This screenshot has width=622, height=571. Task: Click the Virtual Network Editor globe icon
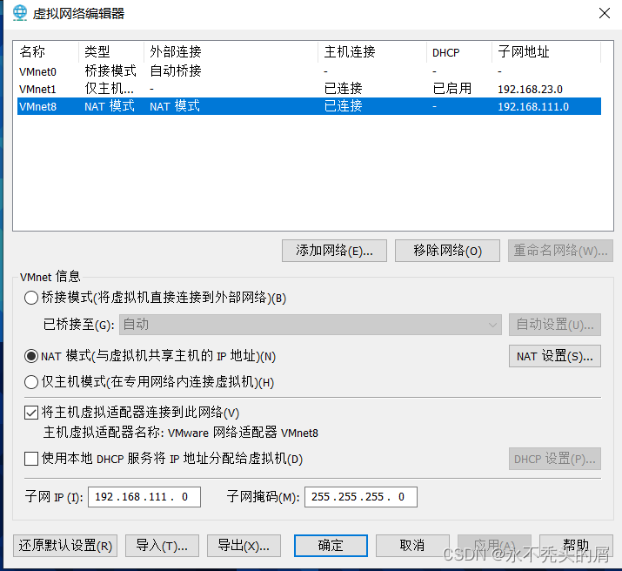coord(19,13)
